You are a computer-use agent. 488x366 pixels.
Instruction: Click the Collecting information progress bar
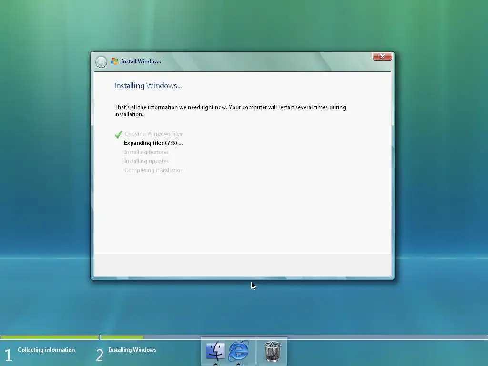[50, 337]
